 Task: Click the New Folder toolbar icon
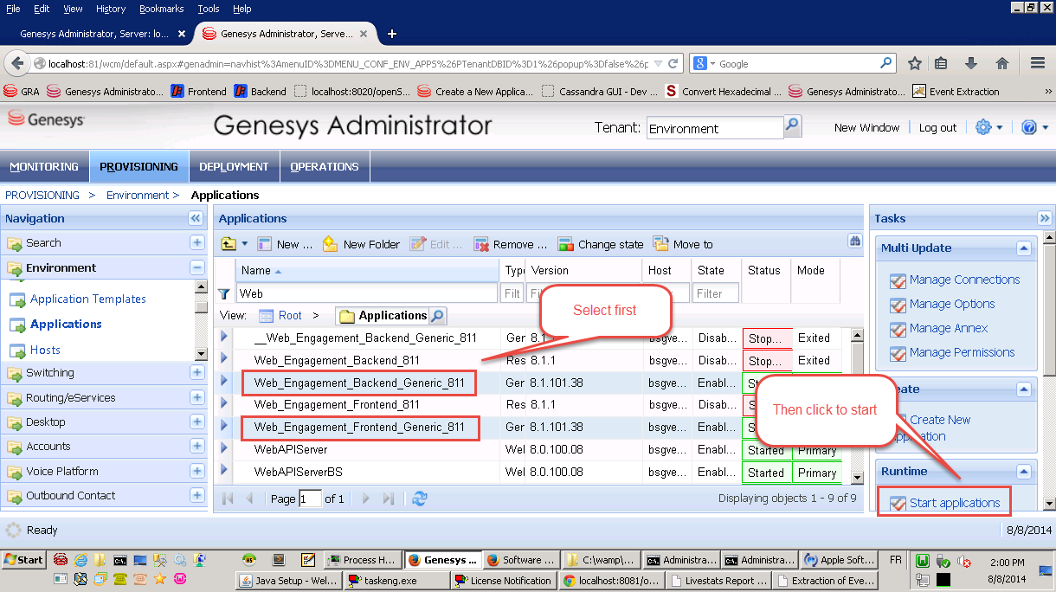tap(330, 244)
